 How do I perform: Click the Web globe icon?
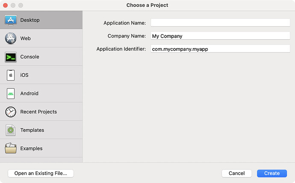coord(11,38)
